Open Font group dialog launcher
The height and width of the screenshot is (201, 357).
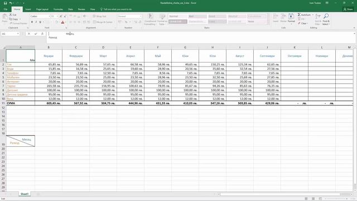coord(66,28)
